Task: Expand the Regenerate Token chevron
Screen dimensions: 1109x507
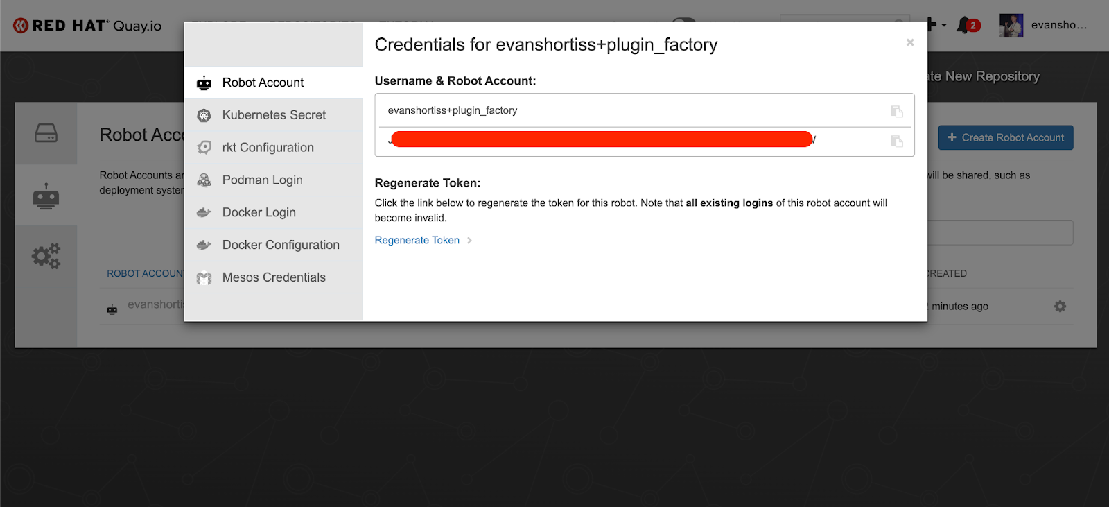Action: [469, 240]
